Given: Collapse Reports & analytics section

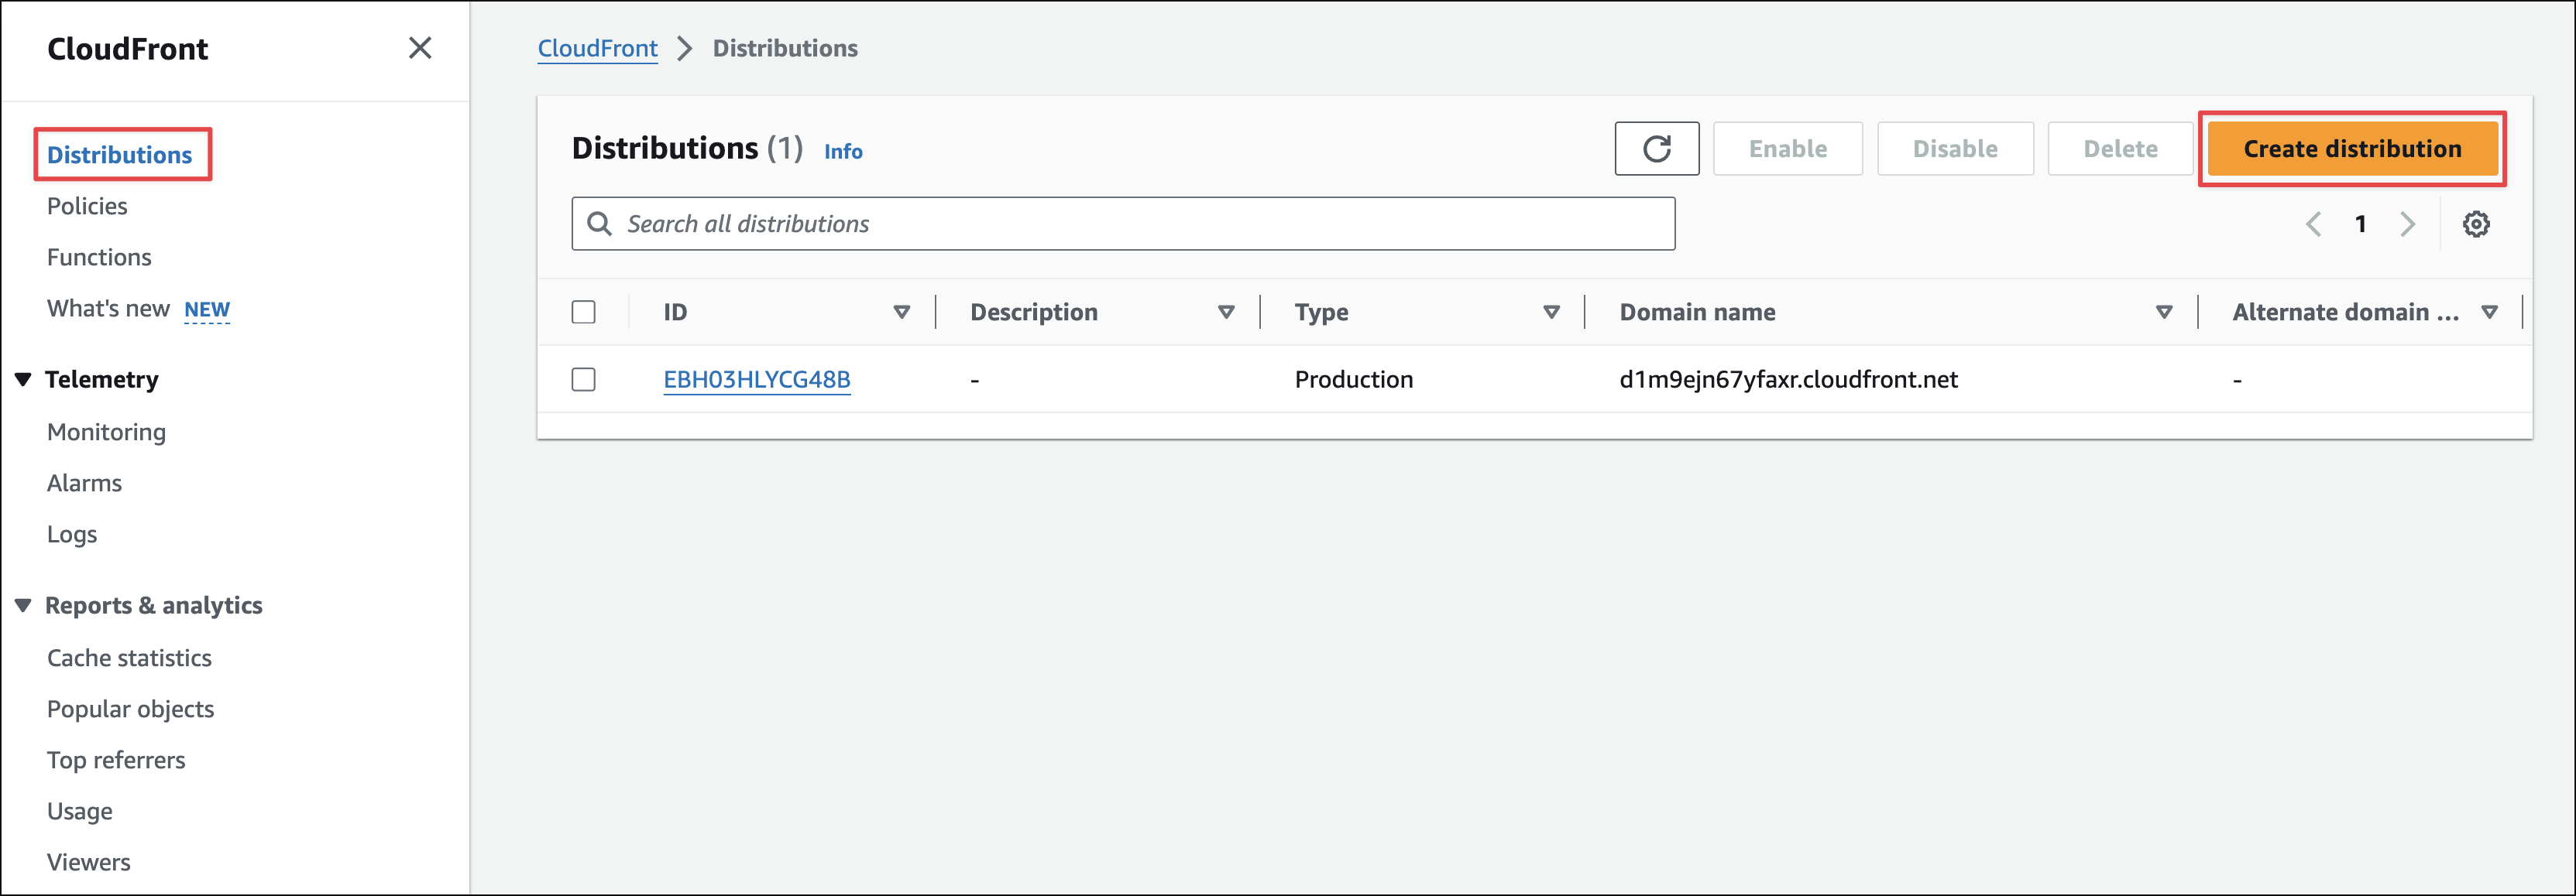Looking at the screenshot, I should (23, 605).
